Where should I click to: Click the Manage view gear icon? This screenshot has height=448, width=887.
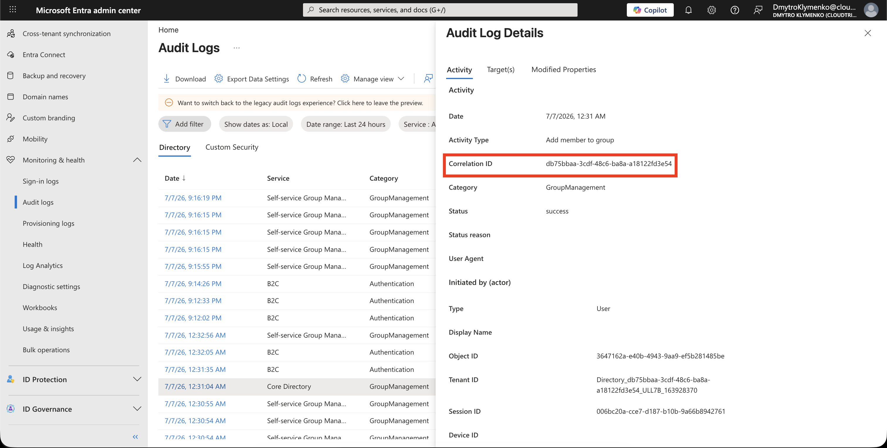[345, 78]
